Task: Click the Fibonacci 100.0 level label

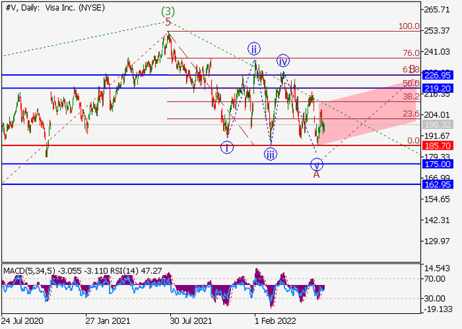Action: (409, 26)
